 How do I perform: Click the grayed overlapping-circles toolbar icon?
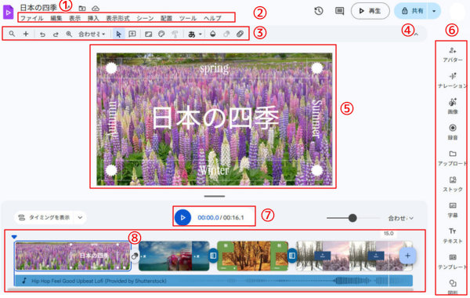point(226,34)
